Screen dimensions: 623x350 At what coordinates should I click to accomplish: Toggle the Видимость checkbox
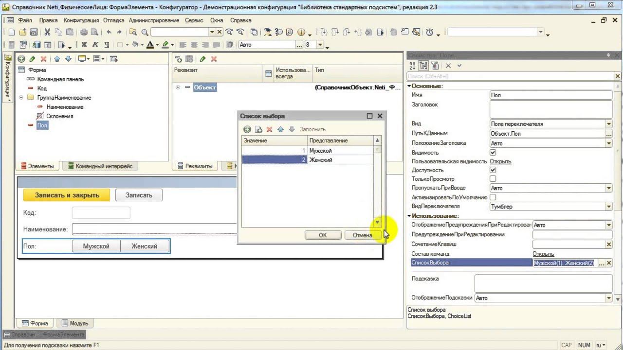493,153
